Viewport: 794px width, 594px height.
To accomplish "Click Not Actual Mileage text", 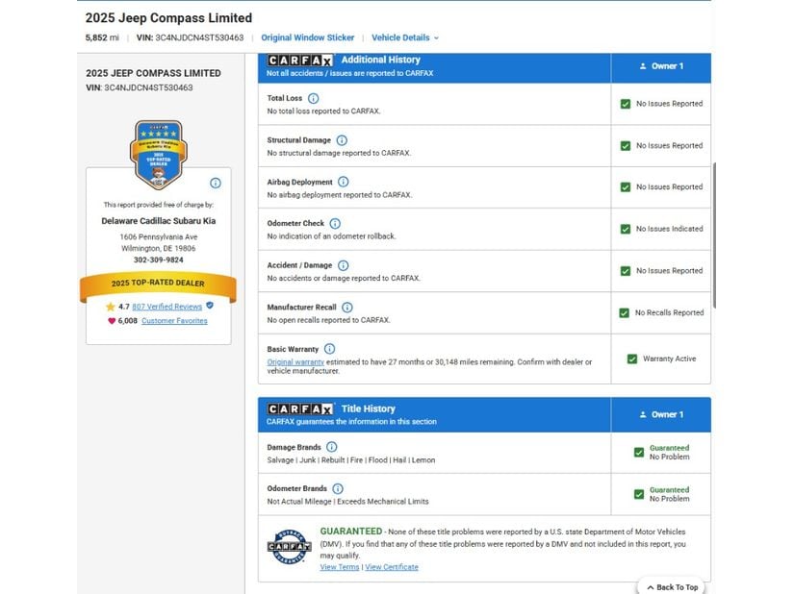I will pyautogui.click(x=298, y=502).
